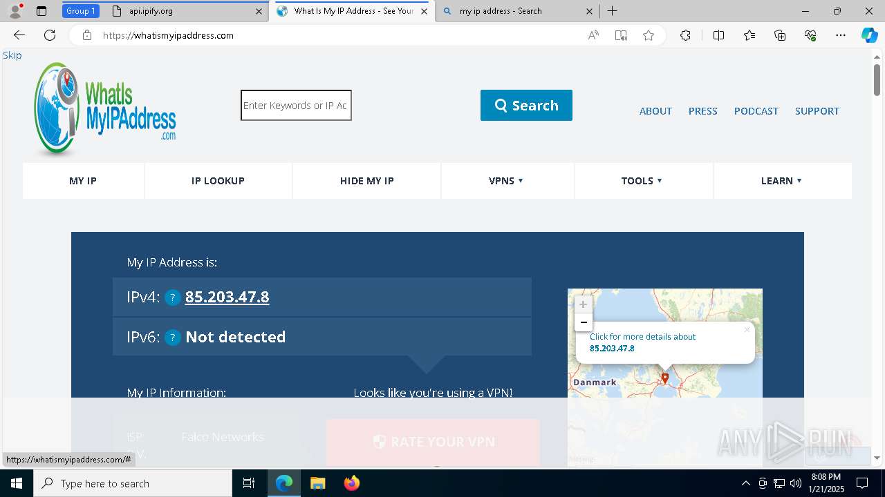Screen dimensions: 885x497
Task: Click the scrollbar down arrow
Action: tap(877, 458)
